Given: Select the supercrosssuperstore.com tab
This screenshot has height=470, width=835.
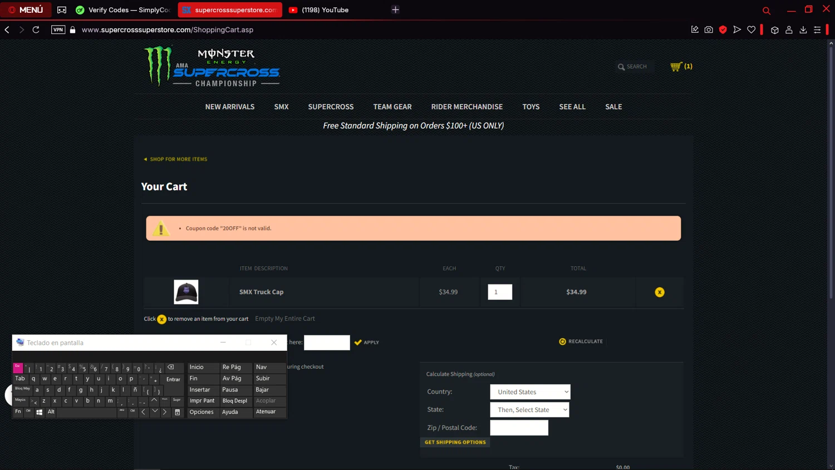Looking at the screenshot, I should pyautogui.click(x=230, y=9).
